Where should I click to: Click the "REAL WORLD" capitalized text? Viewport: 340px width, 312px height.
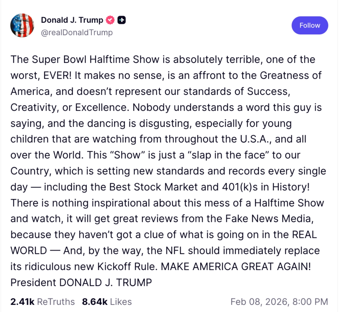304,235
